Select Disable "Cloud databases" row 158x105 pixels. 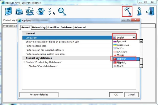(67, 66)
